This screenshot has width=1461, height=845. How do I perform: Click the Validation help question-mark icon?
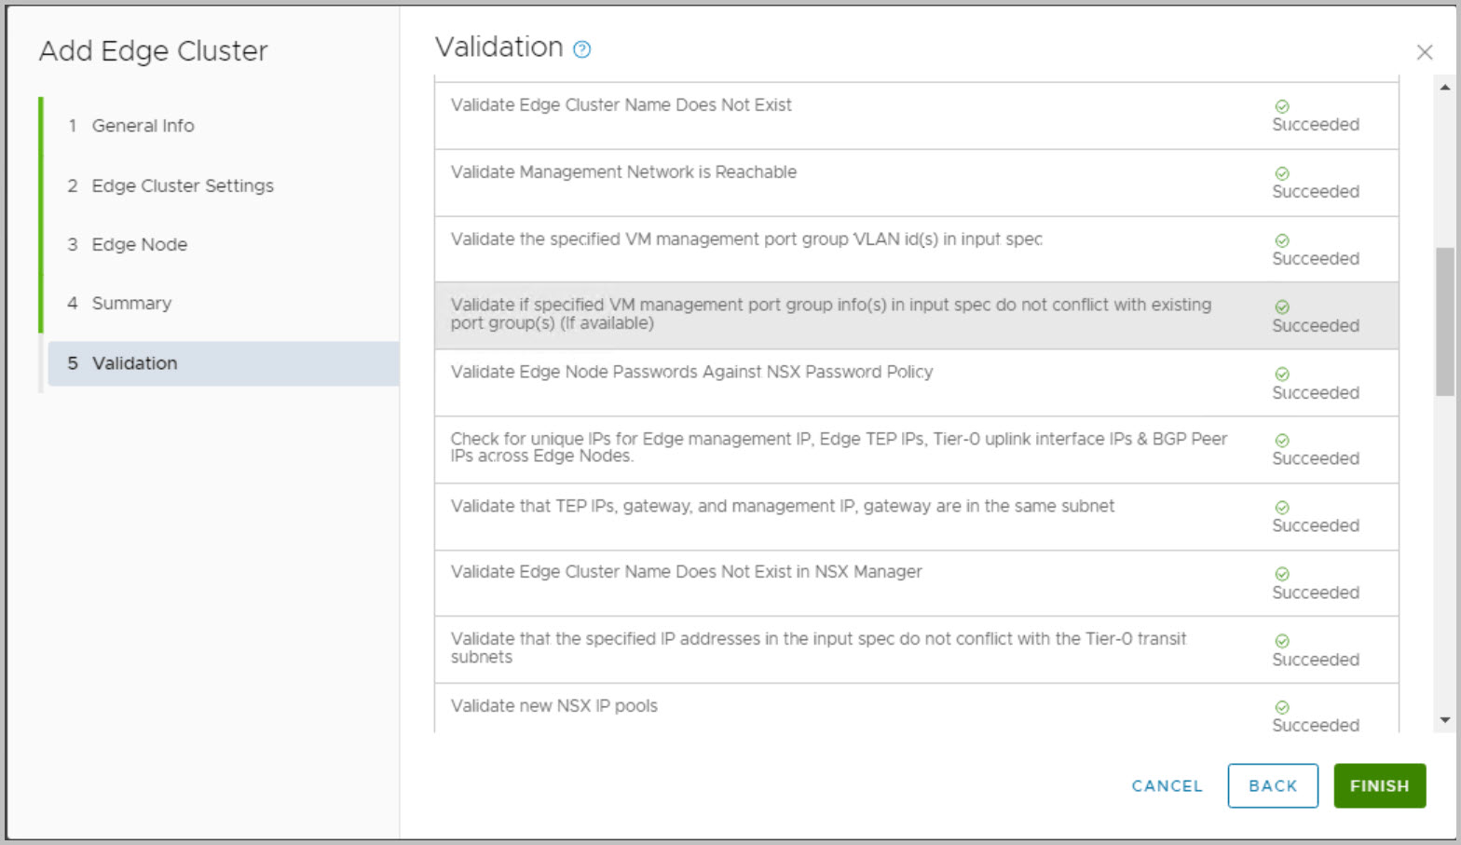(581, 49)
